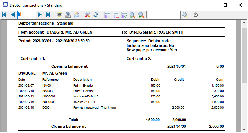248x133 pixels.
Task: Click the zoom-in magnifier with plus
Action: [x=141, y=15]
